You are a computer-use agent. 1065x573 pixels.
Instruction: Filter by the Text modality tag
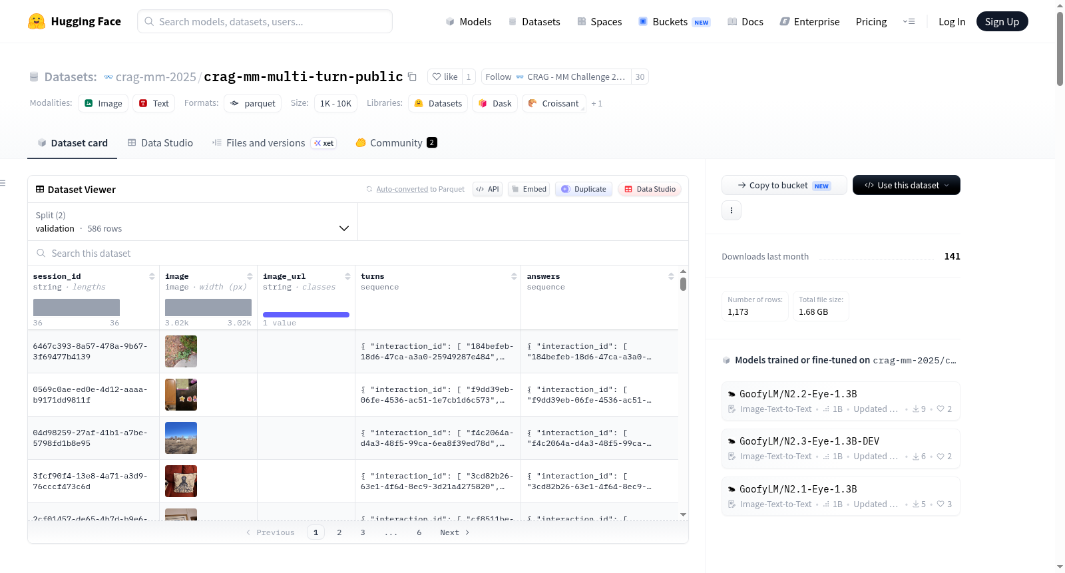coord(154,103)
